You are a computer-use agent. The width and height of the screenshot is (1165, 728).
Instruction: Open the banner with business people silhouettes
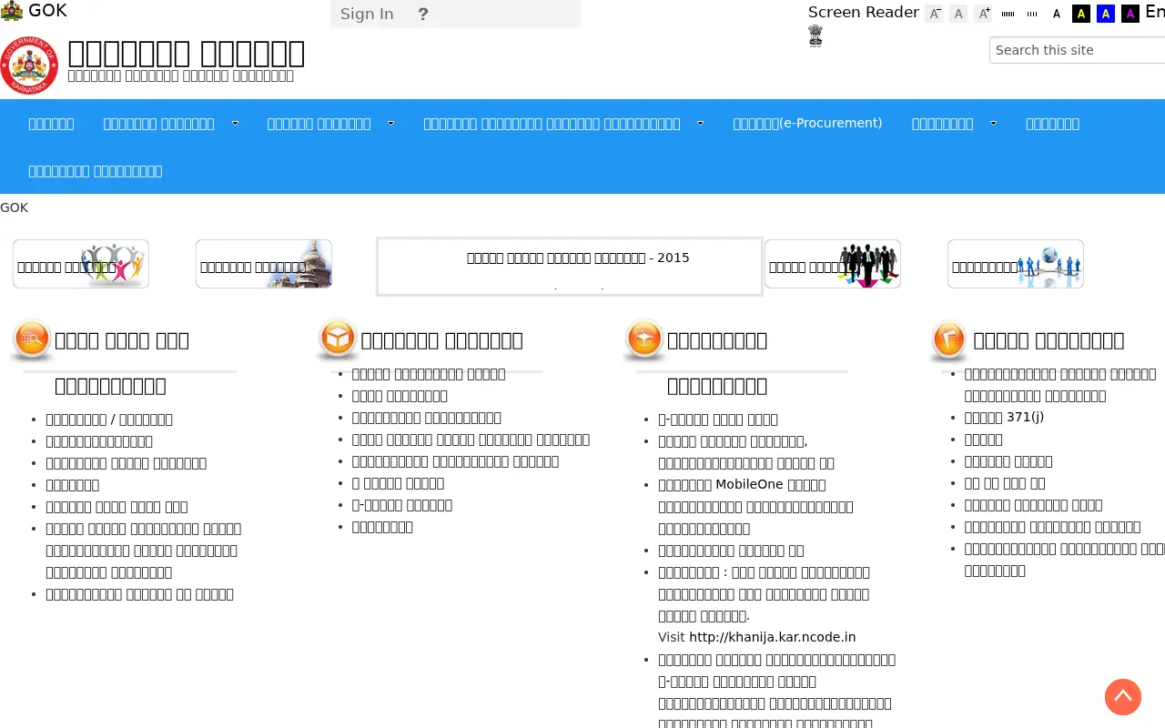(x=833, y=264)
